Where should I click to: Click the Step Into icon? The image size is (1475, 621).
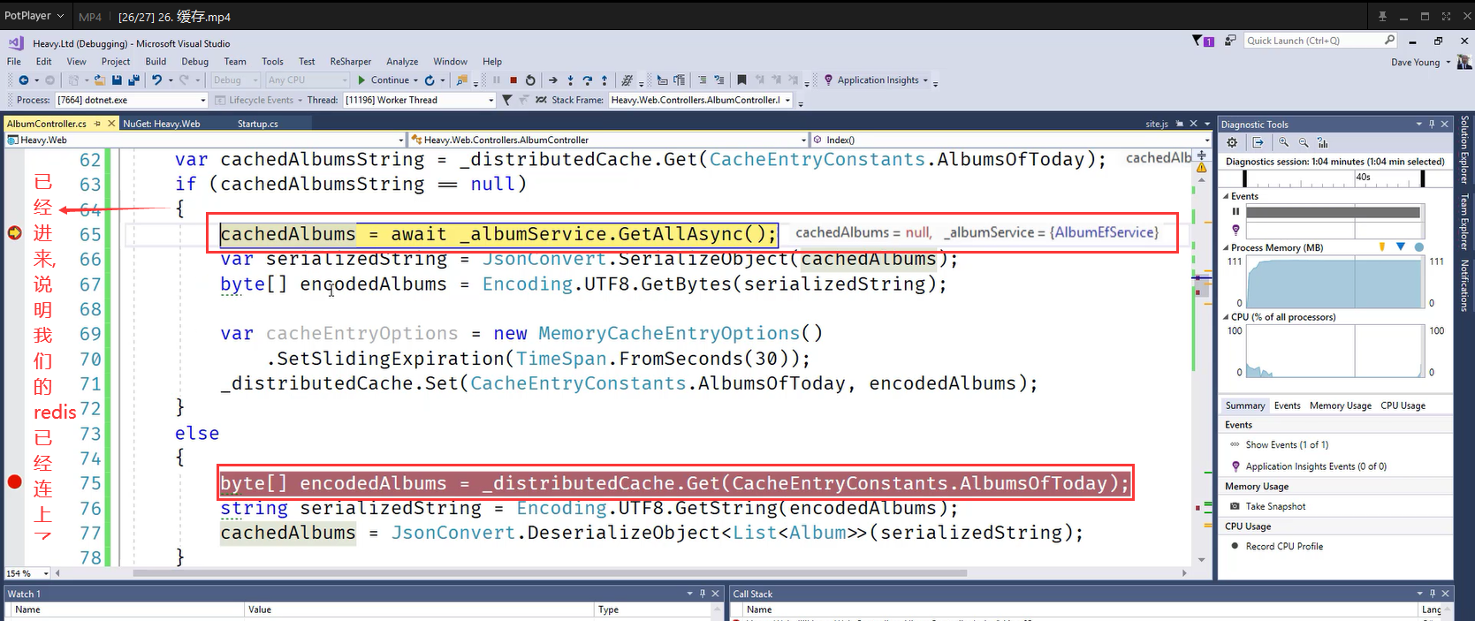click(x=570, y=80)
